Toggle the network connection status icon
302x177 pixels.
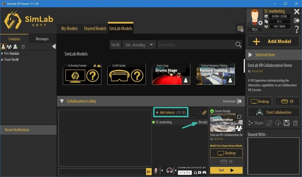255,29
